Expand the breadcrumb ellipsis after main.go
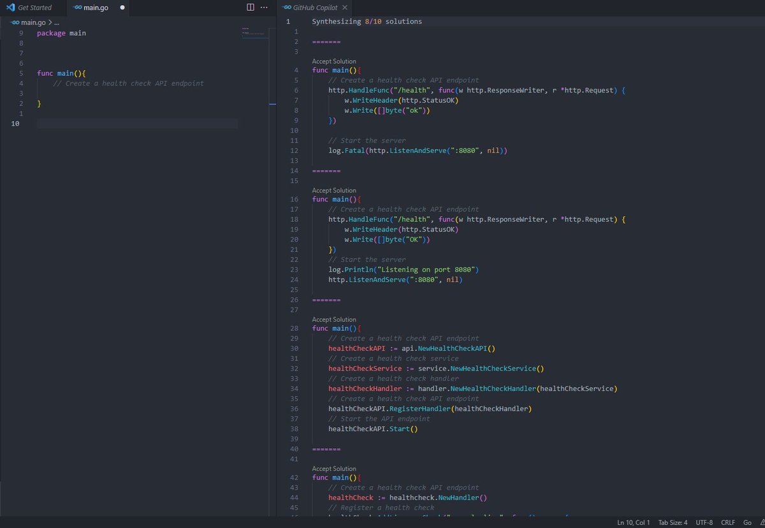 56,22
